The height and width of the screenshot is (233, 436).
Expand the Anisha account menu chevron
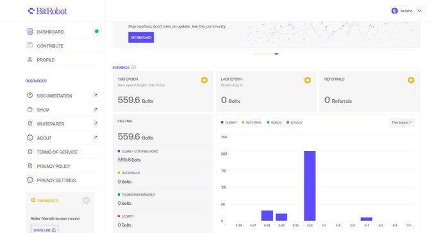[419, 11]
